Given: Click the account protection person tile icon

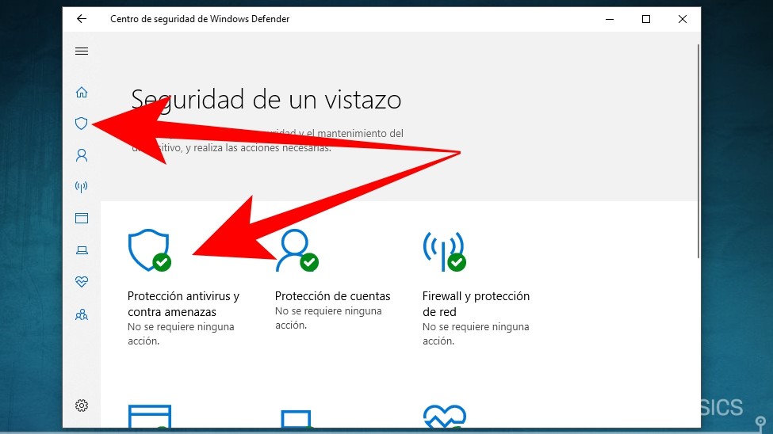Looking at the screenshot, I should 297,250.
